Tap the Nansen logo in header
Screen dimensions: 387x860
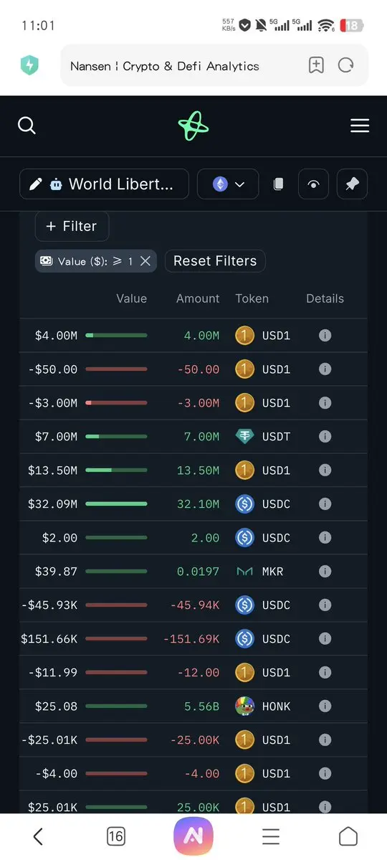click(x=193, y=126)
